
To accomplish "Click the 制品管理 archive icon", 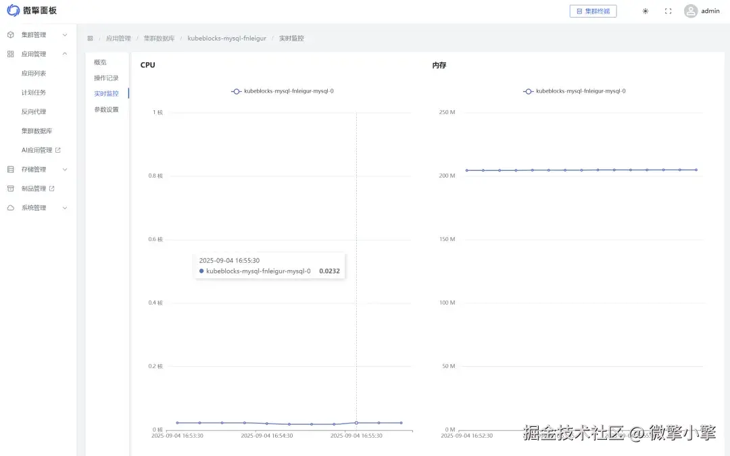I will click(x=11, y=188).
